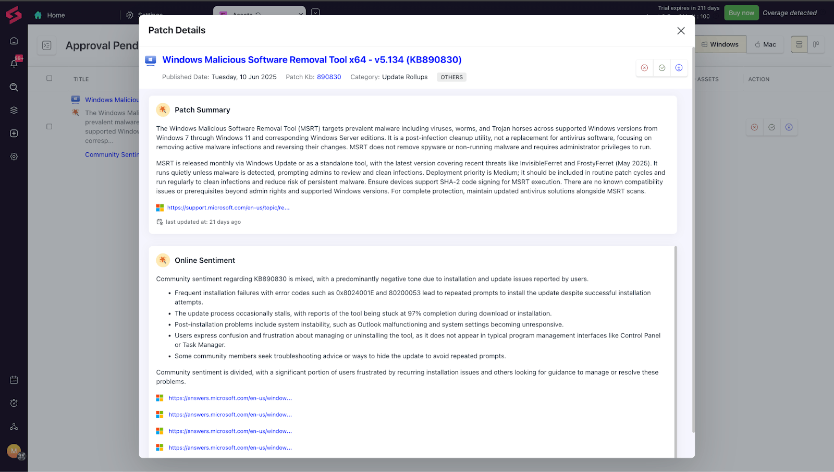This screenshot has width=834, height=472.
Task: Decline patch red X in table Action column
Action: coord(754,127)
